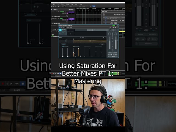Viewport: 176px width, 132px height.
Task: Select the Bridge timeline marker
Action: pos(110,9)
